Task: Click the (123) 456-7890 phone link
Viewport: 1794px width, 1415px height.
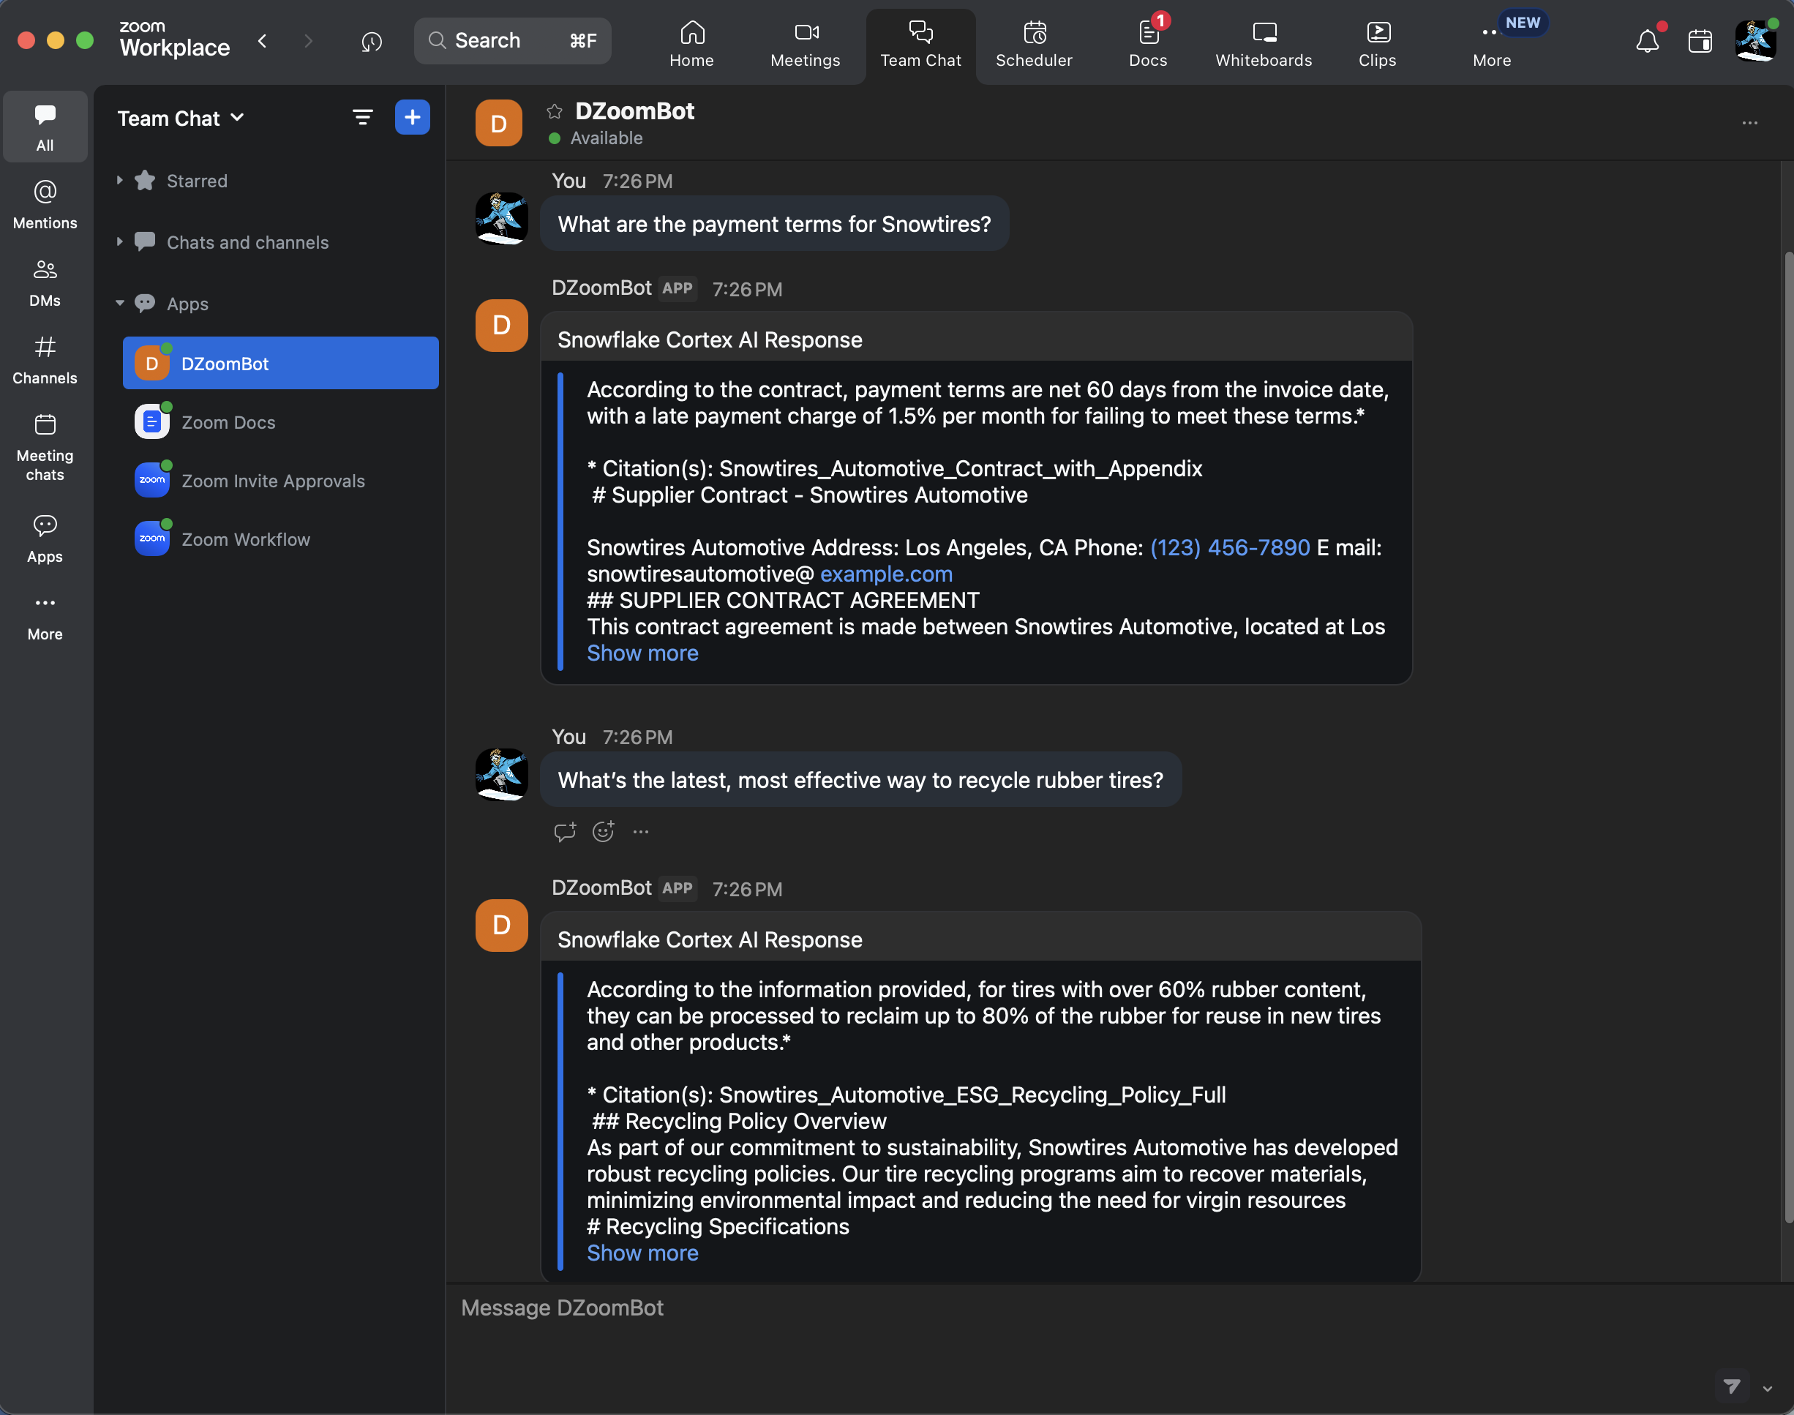Action: [1229, 547]
